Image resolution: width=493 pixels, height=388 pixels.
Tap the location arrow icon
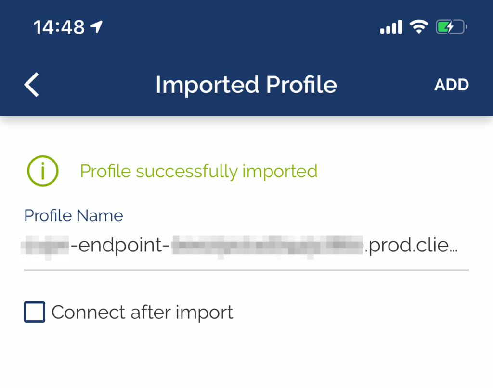[x=96, y=26]
